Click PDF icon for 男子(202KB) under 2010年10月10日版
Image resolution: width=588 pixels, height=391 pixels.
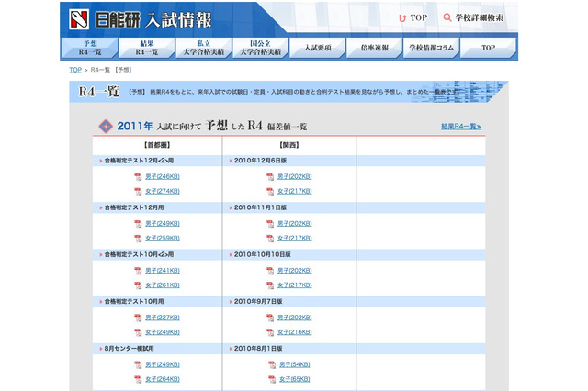[270, 271]
